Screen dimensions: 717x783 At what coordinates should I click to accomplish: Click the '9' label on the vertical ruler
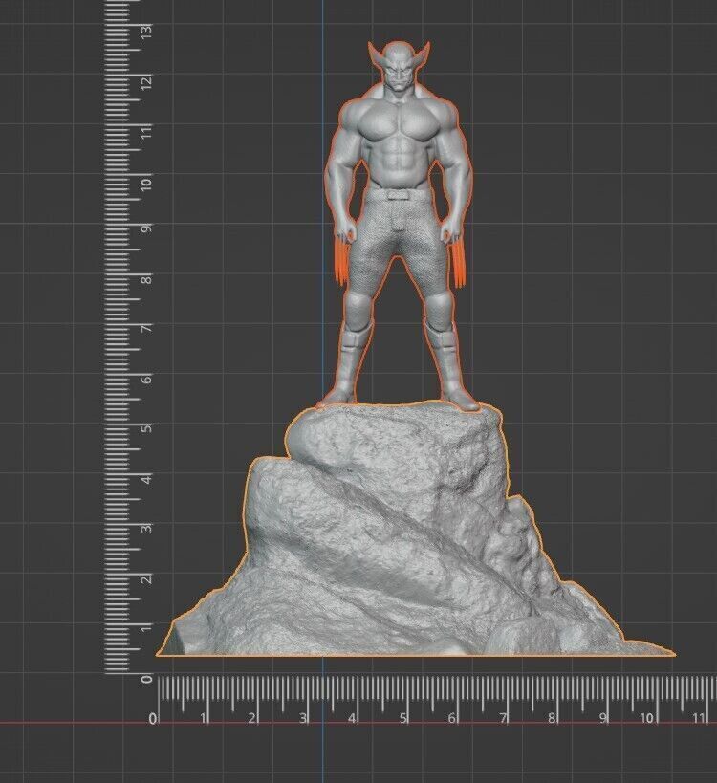[x=146, y=228]
